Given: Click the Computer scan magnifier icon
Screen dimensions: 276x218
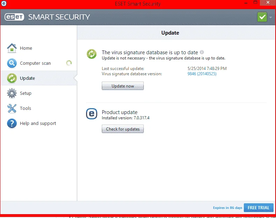Looking at the screenshot, I should click(x=12, y=63).
